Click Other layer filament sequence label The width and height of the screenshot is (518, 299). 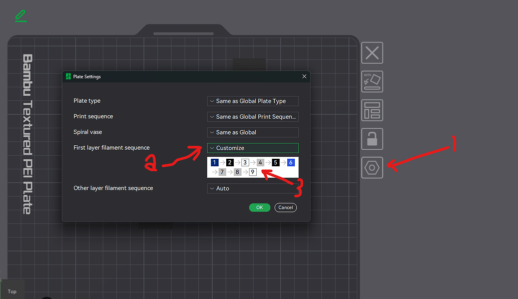(x=113, y=188)
